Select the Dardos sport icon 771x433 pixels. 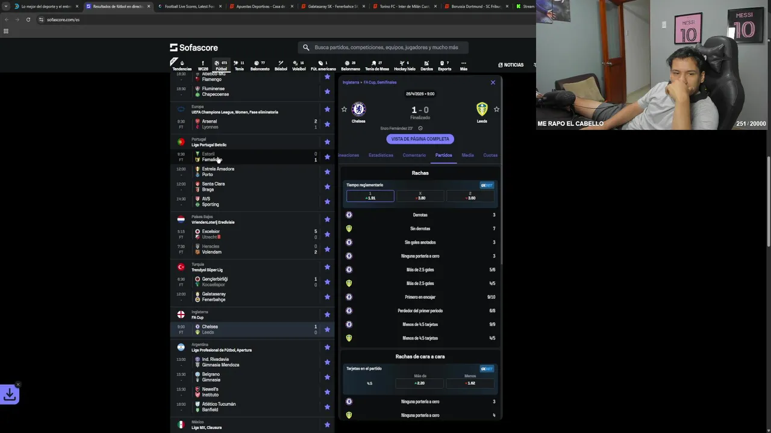tap(426, 65)
